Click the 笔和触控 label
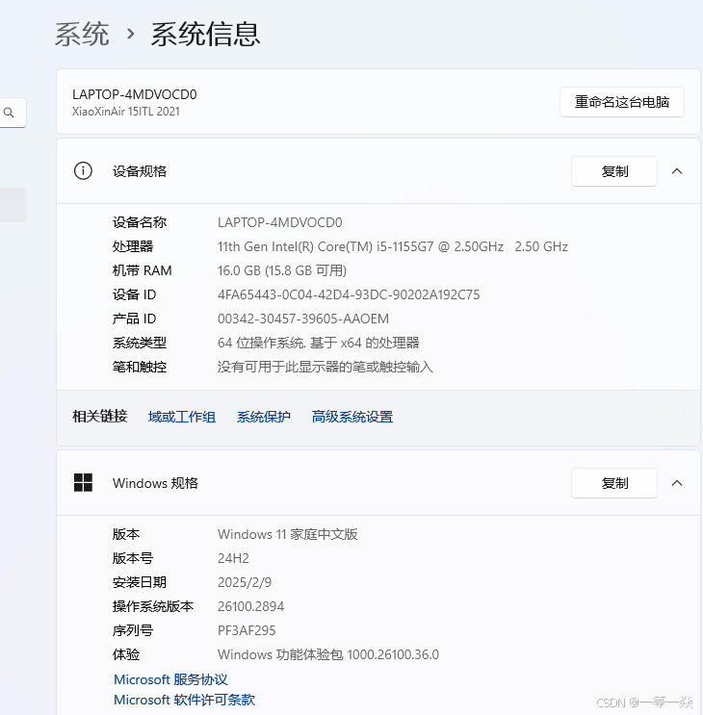This screenshot has width=703, height=715. pyautogui.click(x=140, y=367)
